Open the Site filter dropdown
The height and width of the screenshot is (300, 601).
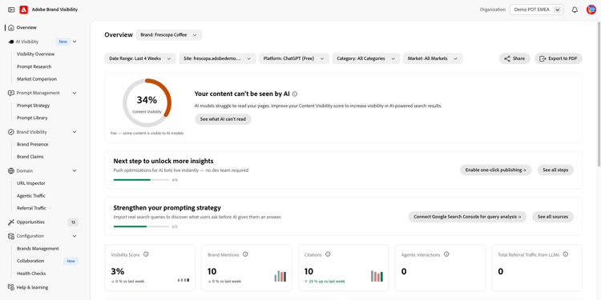[217, 58]
